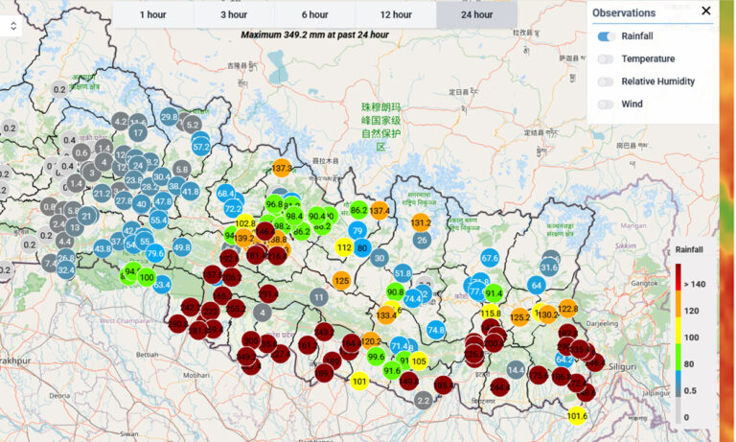
Task: Enable the Wind observation toggle
Action: tap(606, 105)
